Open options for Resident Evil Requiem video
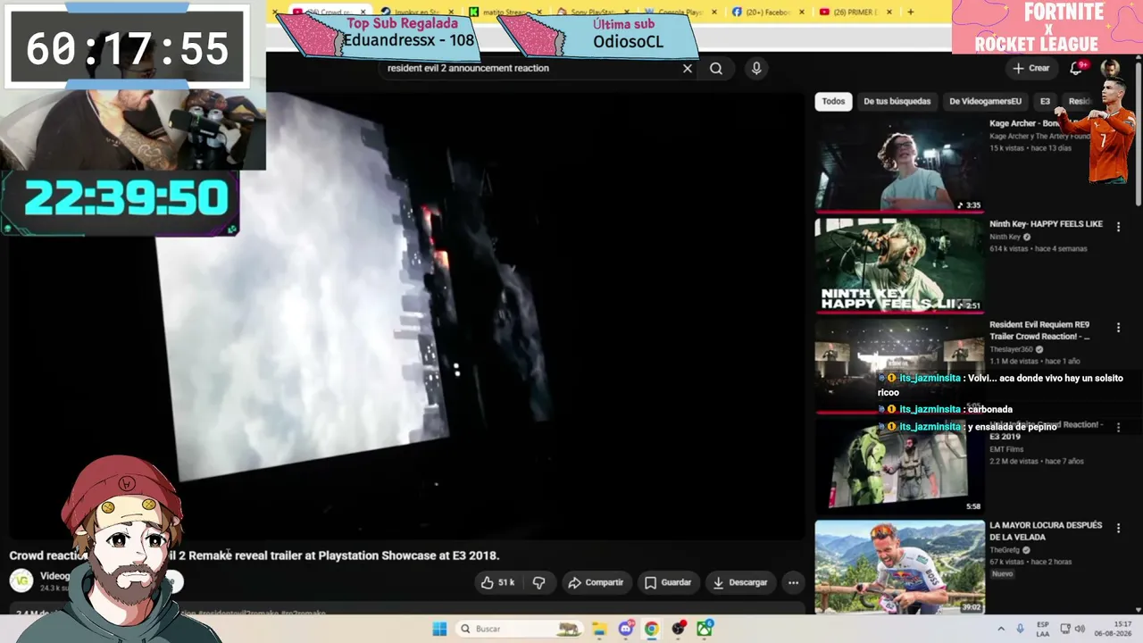The height and width of the screenshot is (643, 1143). 1118,328
